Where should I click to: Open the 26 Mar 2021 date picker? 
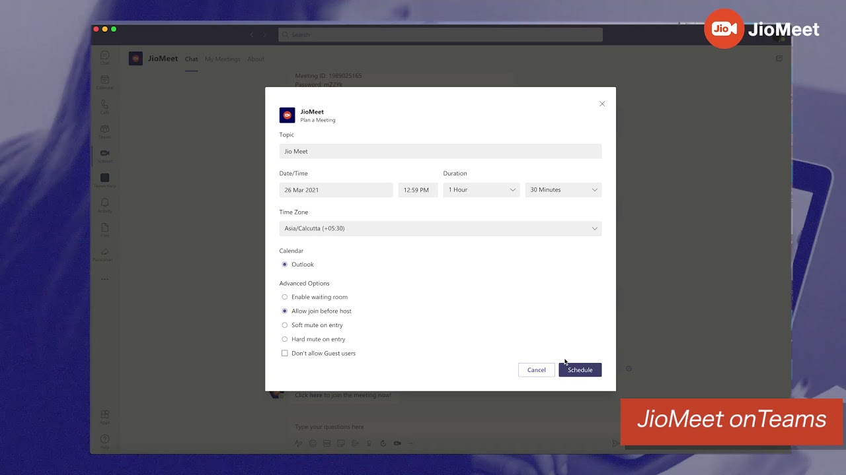coord(336,190)
